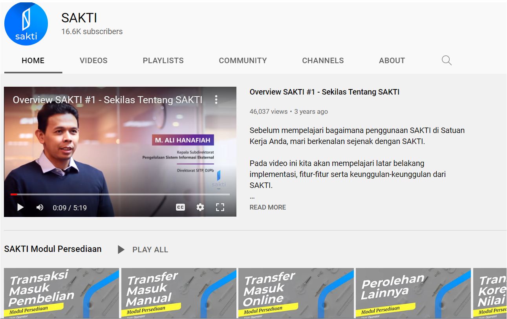Click the 46,037 views text
Screen dimensions: 507x319
(x=269, y=112)
